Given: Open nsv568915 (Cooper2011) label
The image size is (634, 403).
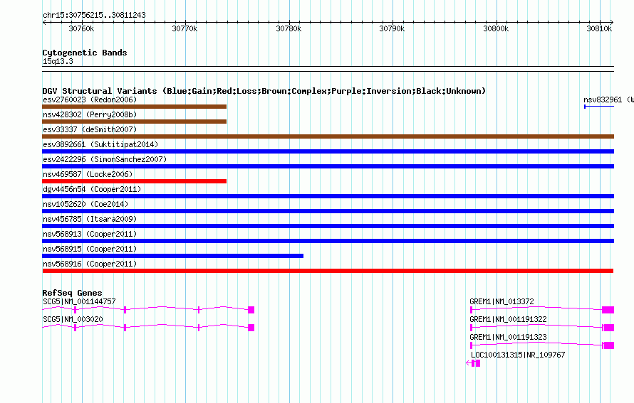Looking at the screenshot, I should tap(90, 249).
